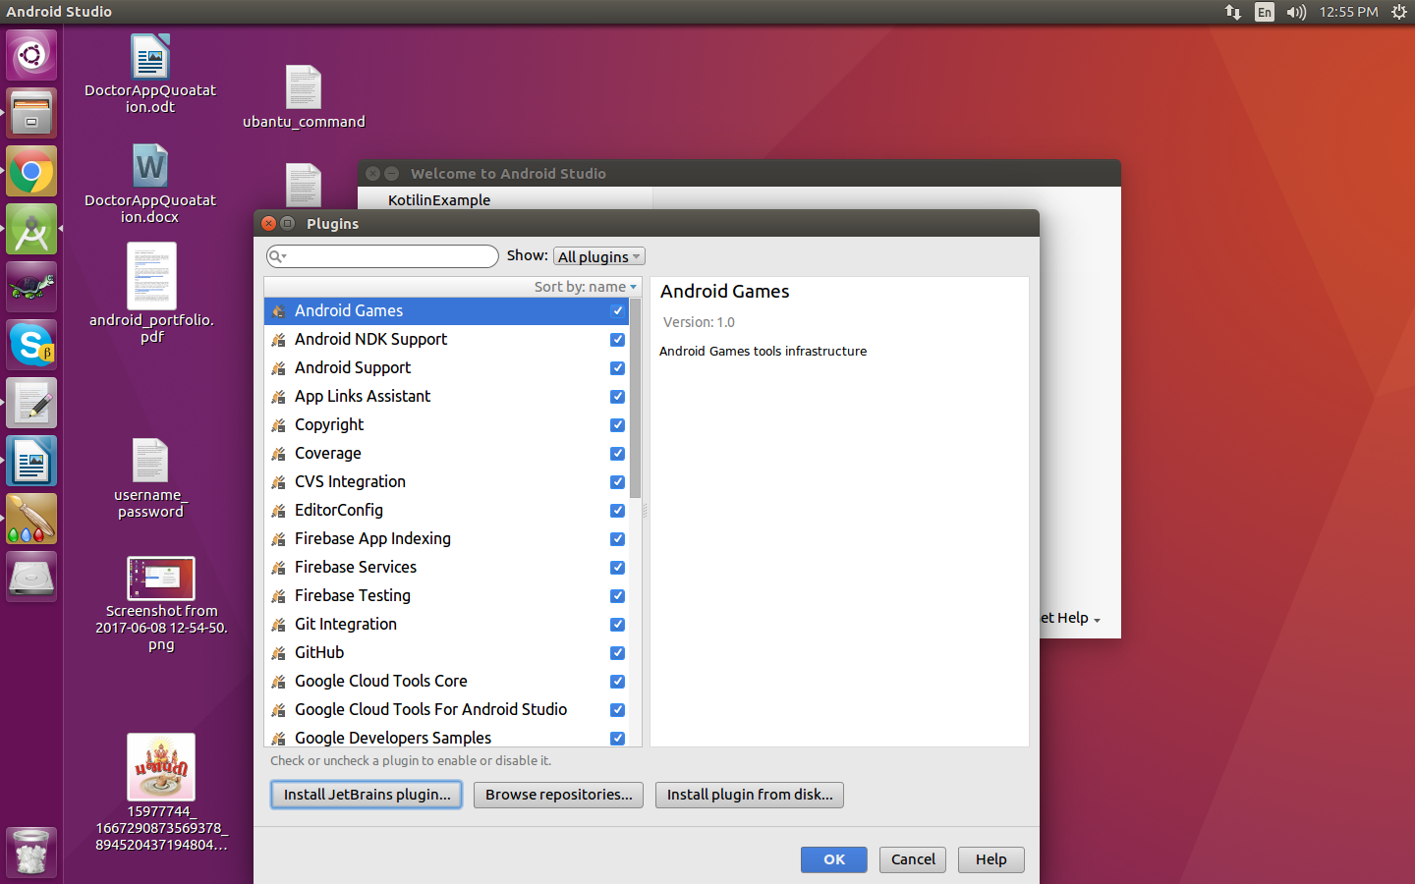The width and height of the screenshot is (1415, 884).
Task: Click the search magnifier icon in Plugins
Action: 278,256
